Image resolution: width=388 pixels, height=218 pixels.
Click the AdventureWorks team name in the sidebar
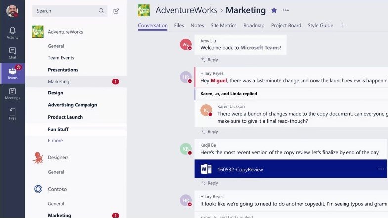click(65, 32)
